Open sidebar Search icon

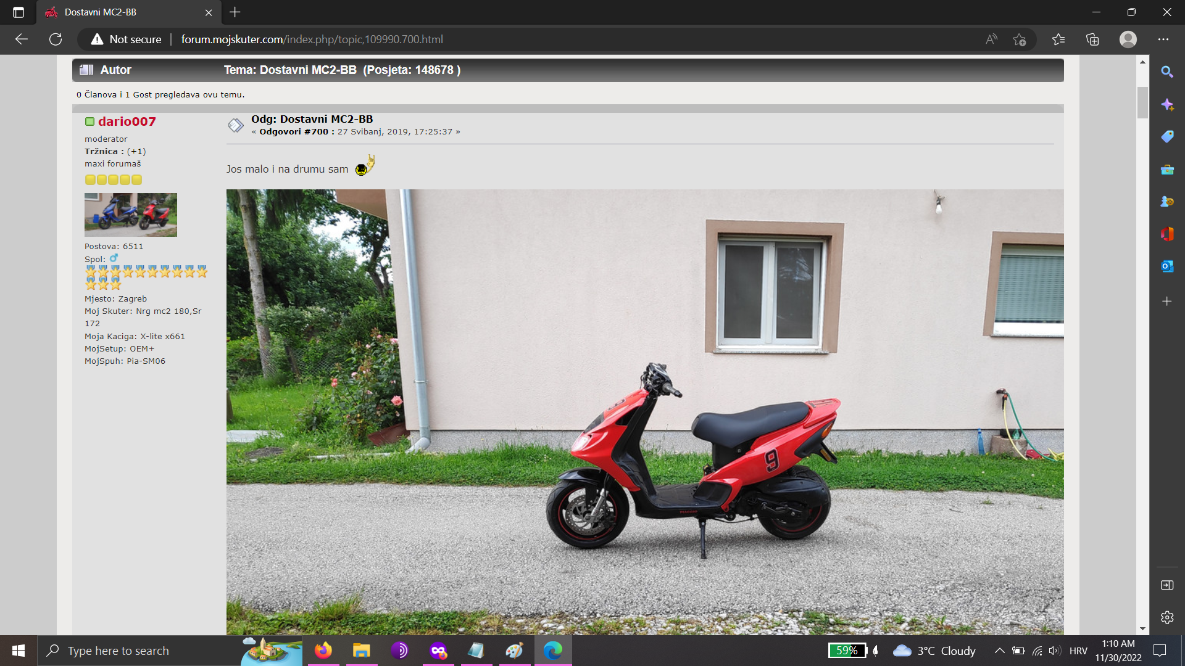point(1167,72)
